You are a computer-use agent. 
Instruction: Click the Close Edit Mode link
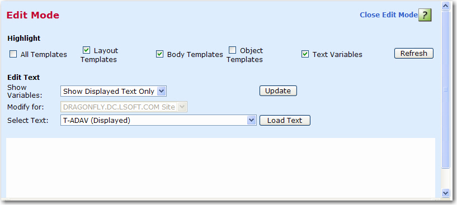click(389, 15)
